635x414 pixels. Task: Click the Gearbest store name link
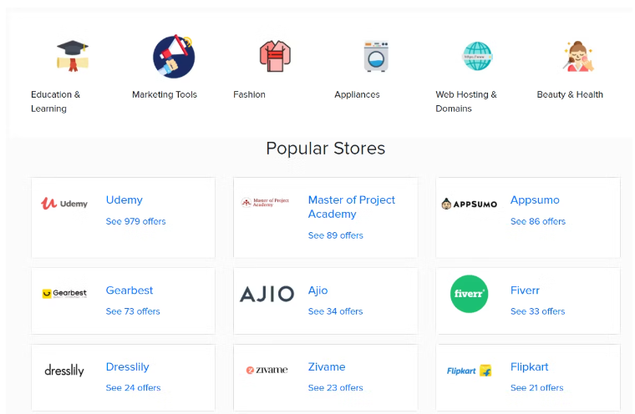coord(130,290)
